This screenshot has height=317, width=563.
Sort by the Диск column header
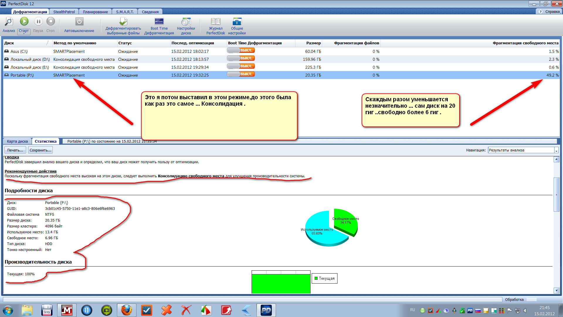[27, 43]
